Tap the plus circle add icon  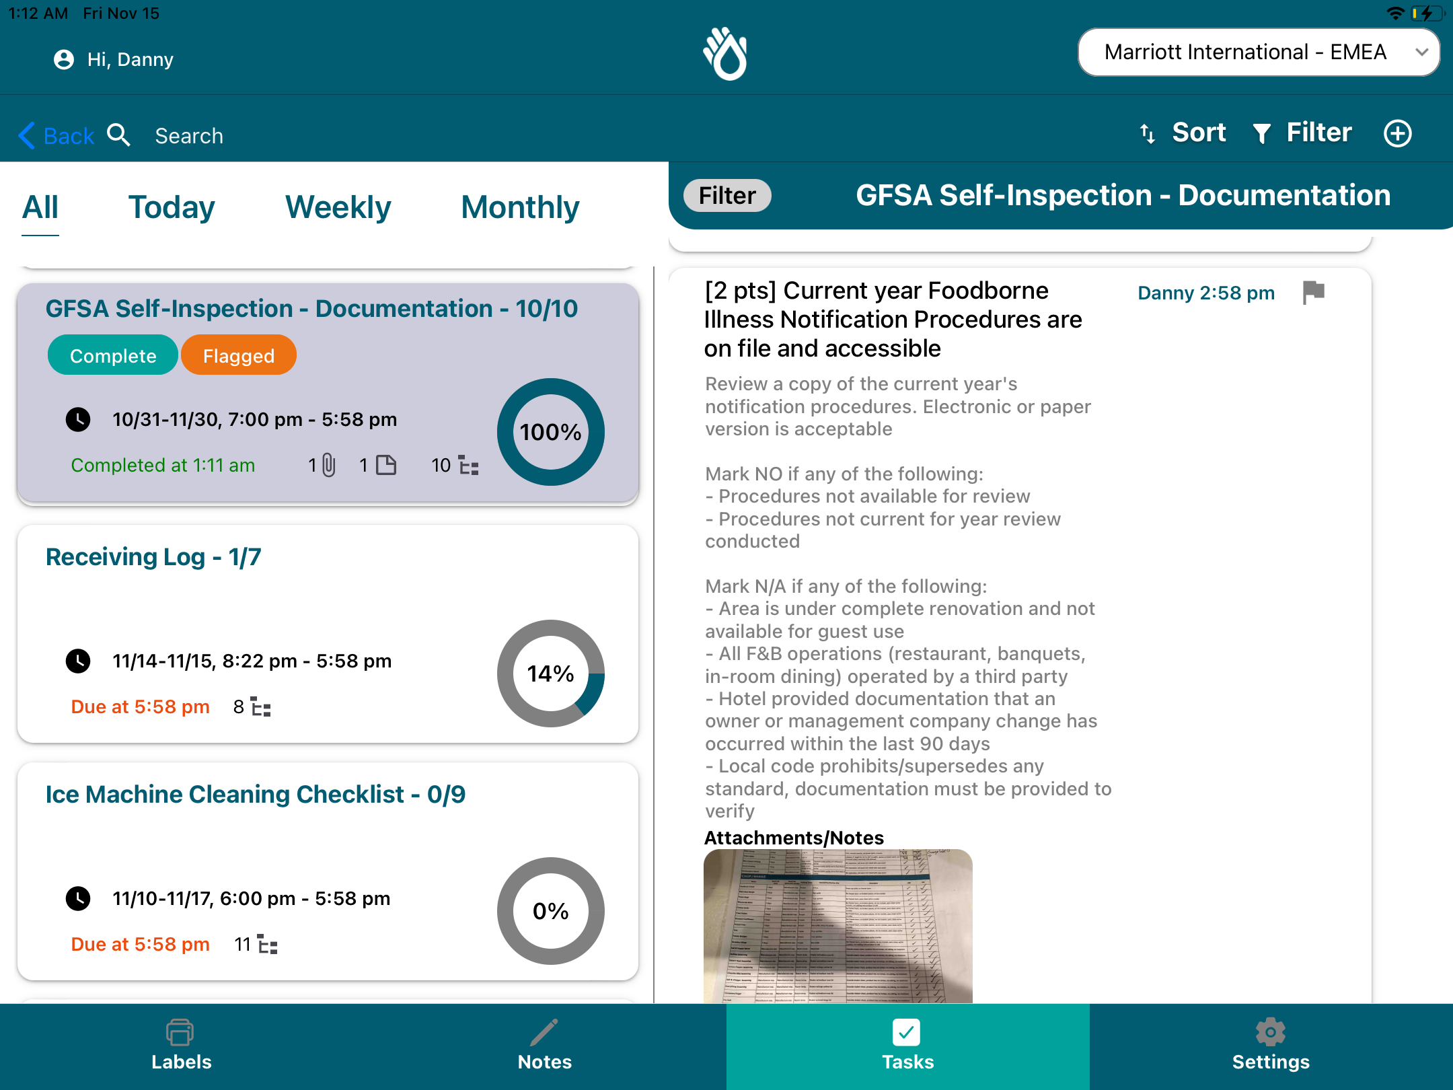pos(1397,133)
